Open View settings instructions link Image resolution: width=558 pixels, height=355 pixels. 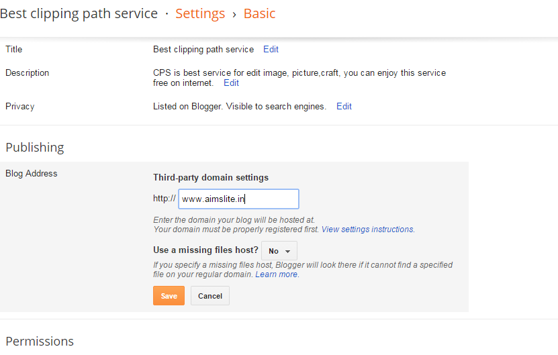(367, 230)
